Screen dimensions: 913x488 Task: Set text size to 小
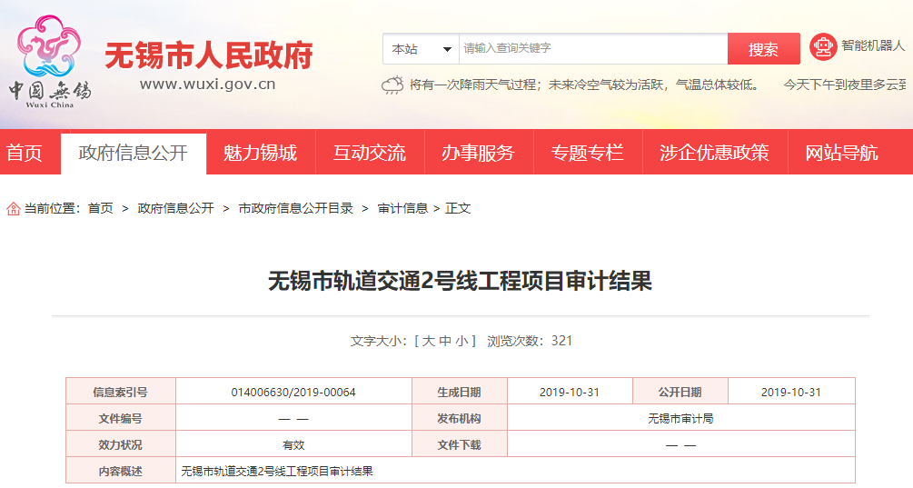(x=461, y=341)
